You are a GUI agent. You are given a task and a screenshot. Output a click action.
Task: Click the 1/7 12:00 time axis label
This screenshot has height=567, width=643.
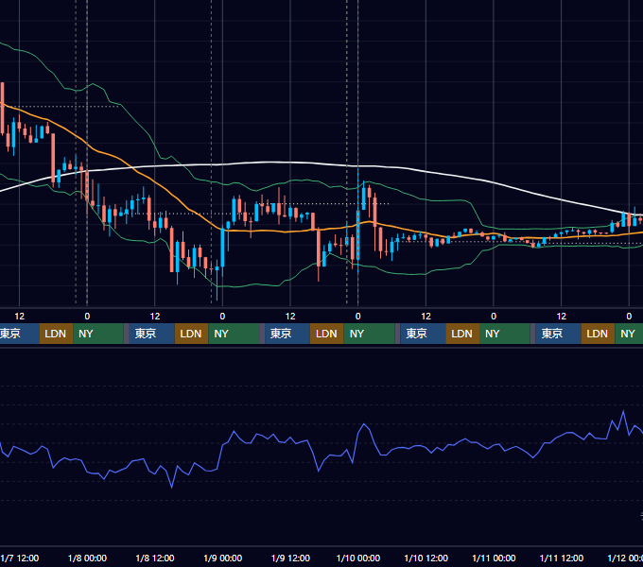20,558
